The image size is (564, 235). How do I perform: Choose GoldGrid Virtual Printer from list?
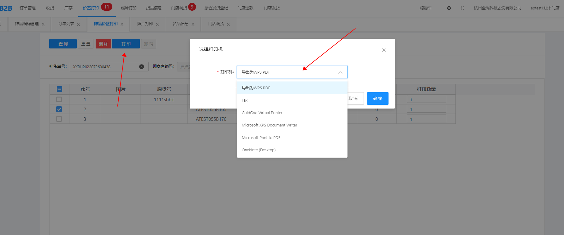[262, 113]
